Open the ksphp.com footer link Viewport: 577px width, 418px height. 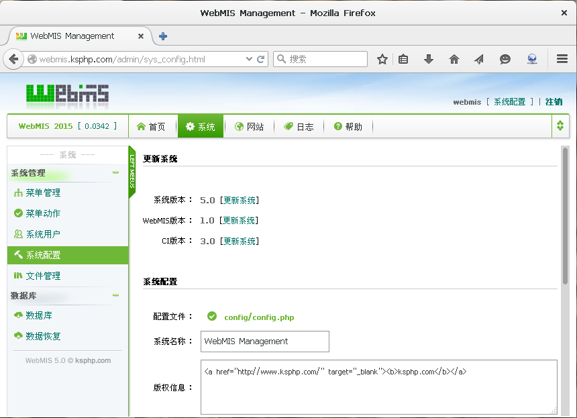93,360
